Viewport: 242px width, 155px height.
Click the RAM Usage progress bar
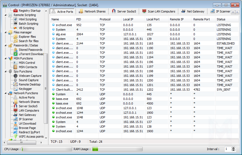pyautogui.click(x=117, y=149)
